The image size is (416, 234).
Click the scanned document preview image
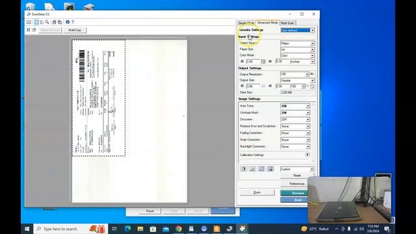[99, 98]
